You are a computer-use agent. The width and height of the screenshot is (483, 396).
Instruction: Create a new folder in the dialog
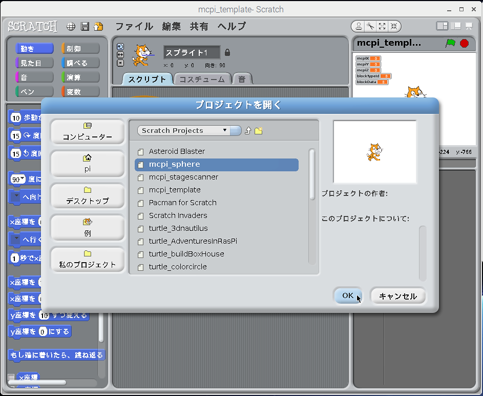(259, 131)
